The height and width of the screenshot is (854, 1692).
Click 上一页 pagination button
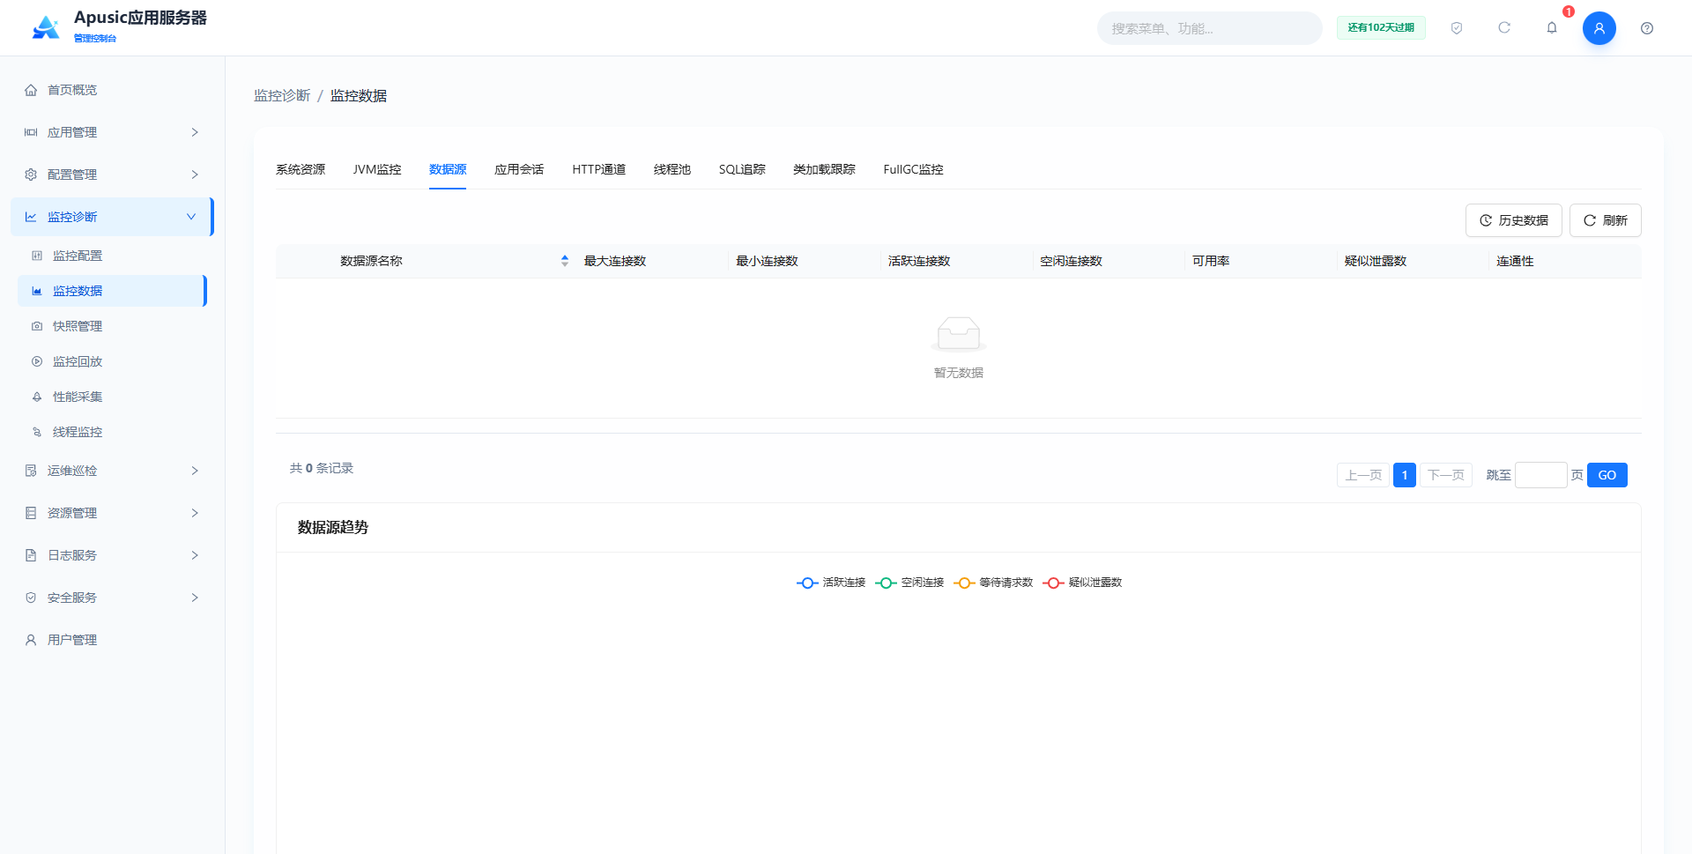pos(1363,475)
